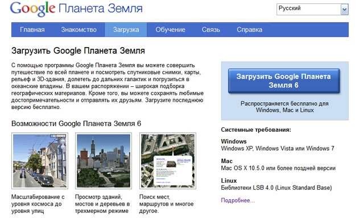Screen dimensions: 364x218
Task: Click the Системные требования heading
Action: pos(256,129)
